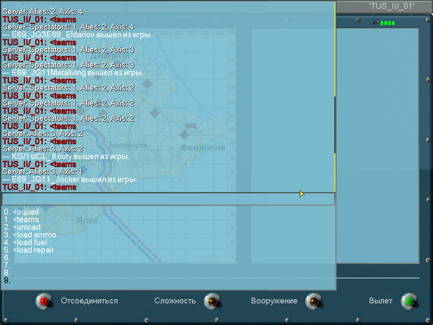Select the Белогорск town label on map
Screen dimensions: 433x325
click(x=129, y=145)
